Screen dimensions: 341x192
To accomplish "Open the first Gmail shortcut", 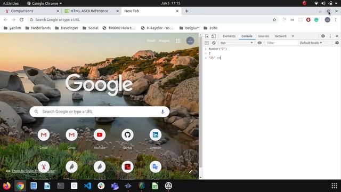I will [x=44, y=138].
